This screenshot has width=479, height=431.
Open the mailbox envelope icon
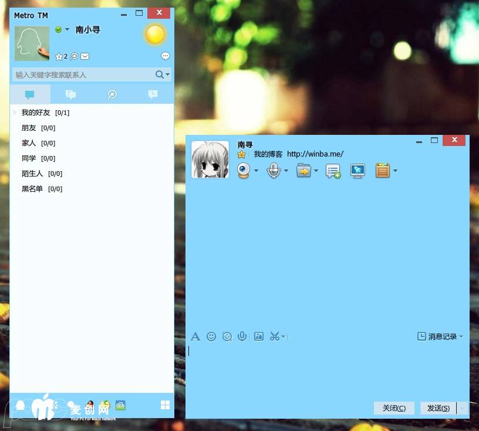coord(85,56)
